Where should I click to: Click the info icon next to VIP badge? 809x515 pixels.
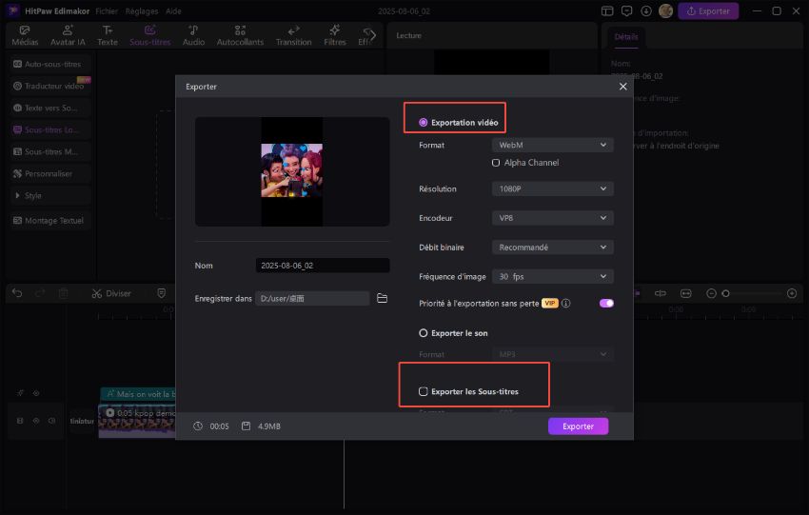pos(565,304)
